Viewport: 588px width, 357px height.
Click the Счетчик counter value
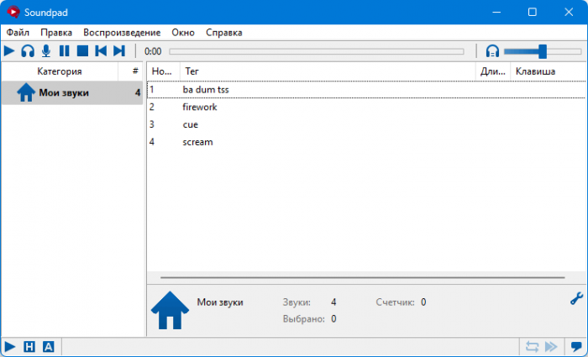click(423, 302)
